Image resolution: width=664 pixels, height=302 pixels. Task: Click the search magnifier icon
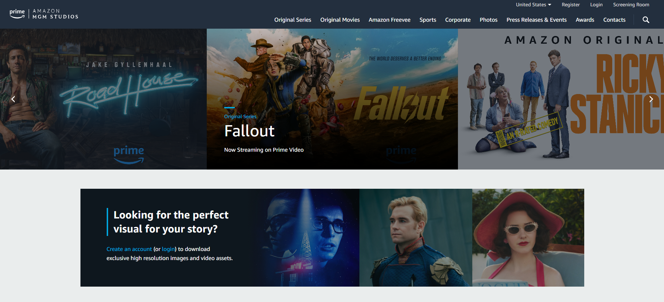point(646,20)
